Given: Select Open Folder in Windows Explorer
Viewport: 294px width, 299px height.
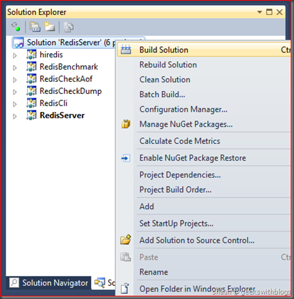Looking at the screenshot, I should [x=204, y=289].
